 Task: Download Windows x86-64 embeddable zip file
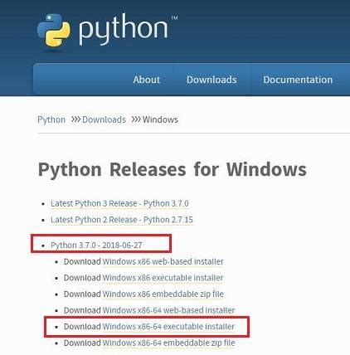pyautogui.click(x=168, y=343)
